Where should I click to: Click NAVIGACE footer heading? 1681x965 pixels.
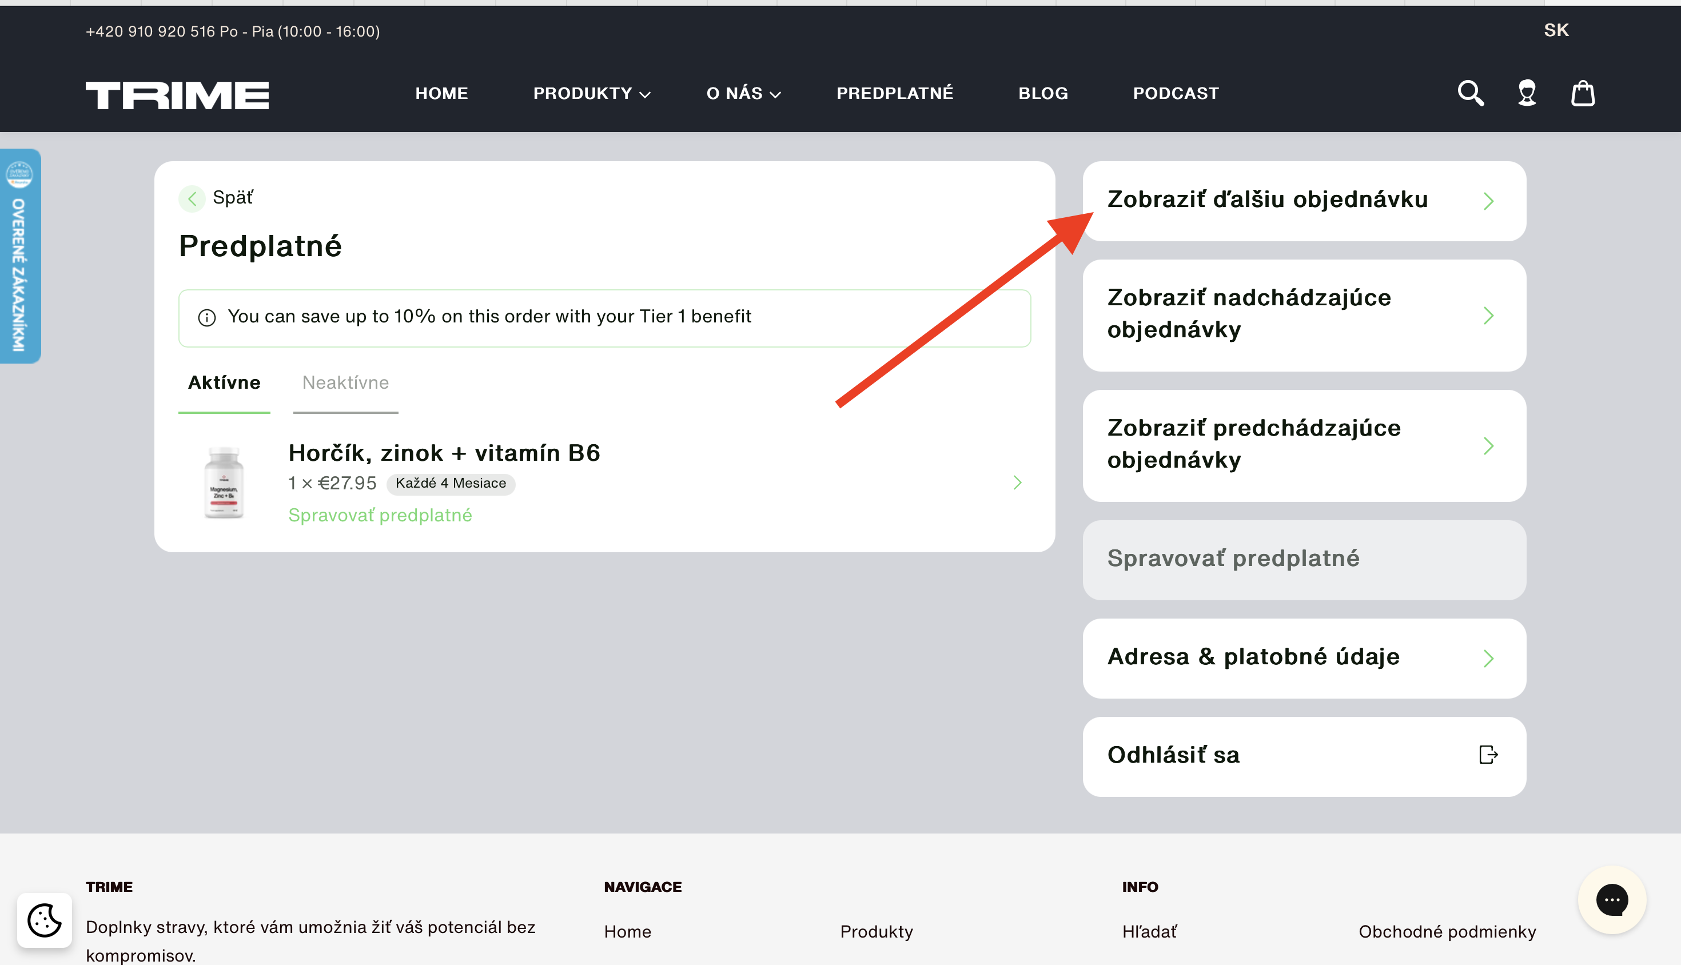(642, 887)
